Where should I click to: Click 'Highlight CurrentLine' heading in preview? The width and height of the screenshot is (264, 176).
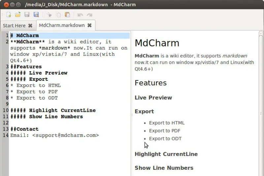coord(166,154)
